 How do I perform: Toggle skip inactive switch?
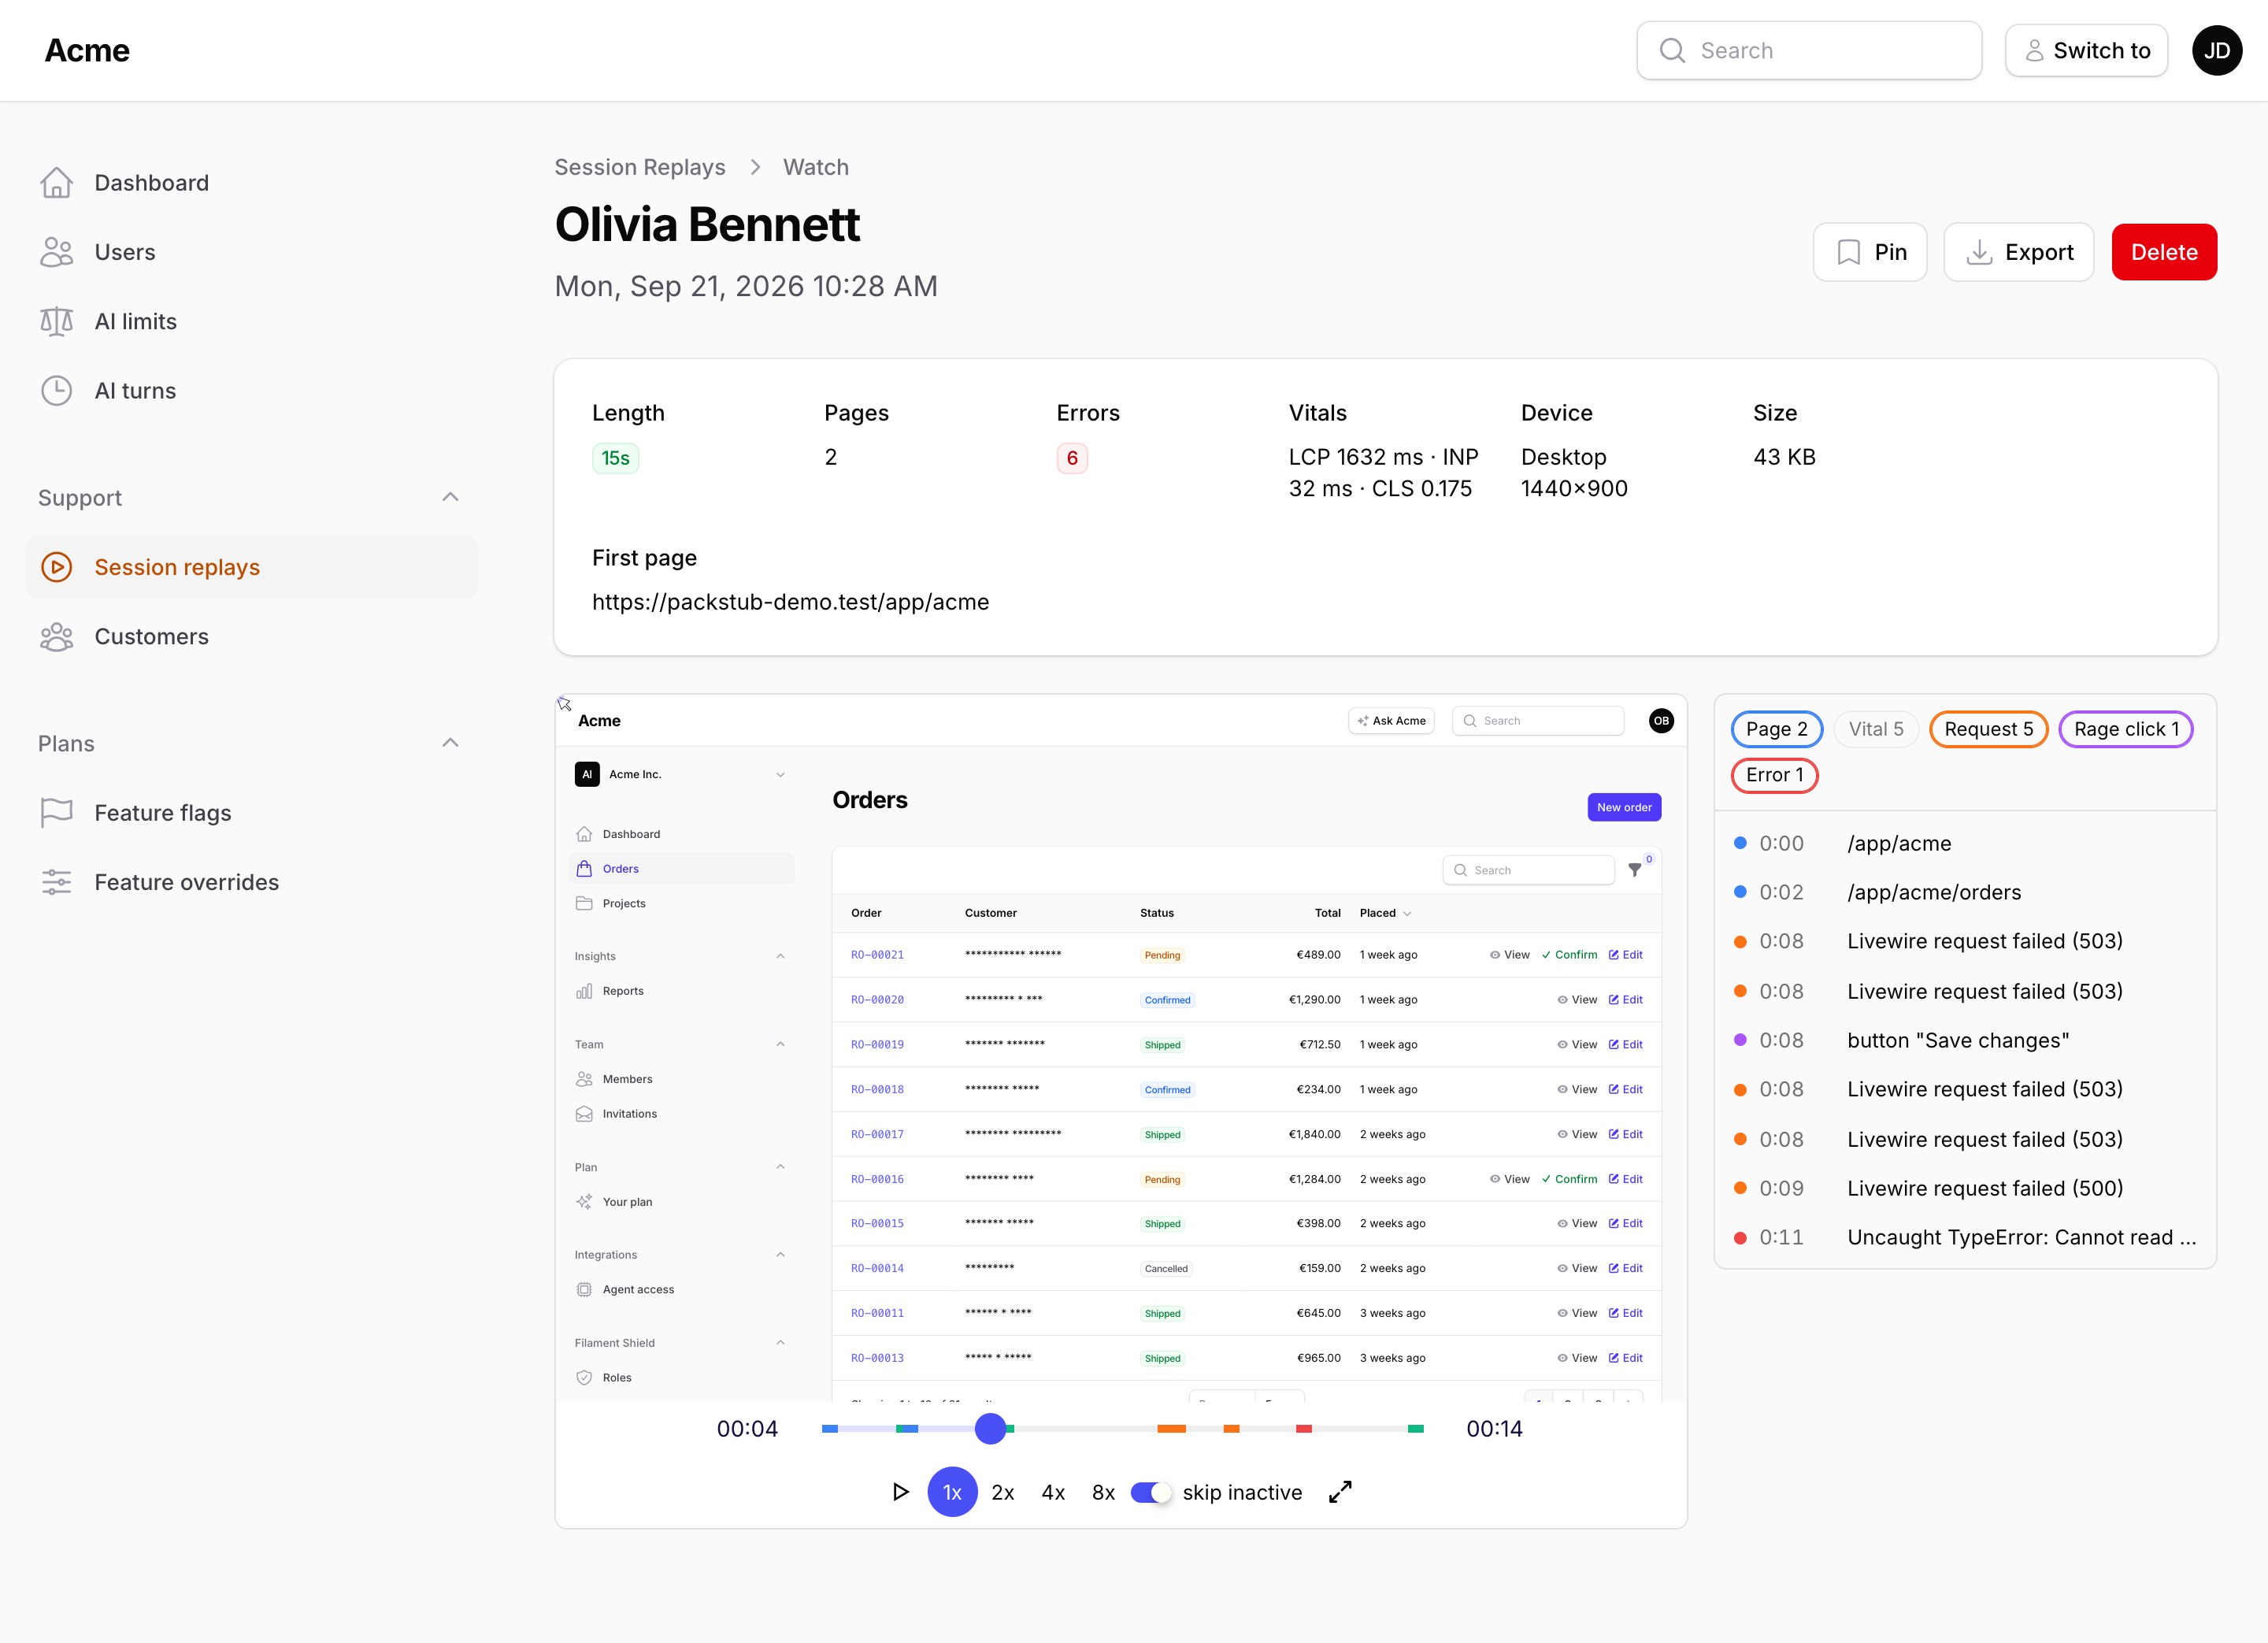click(x=1150, y=1492)
